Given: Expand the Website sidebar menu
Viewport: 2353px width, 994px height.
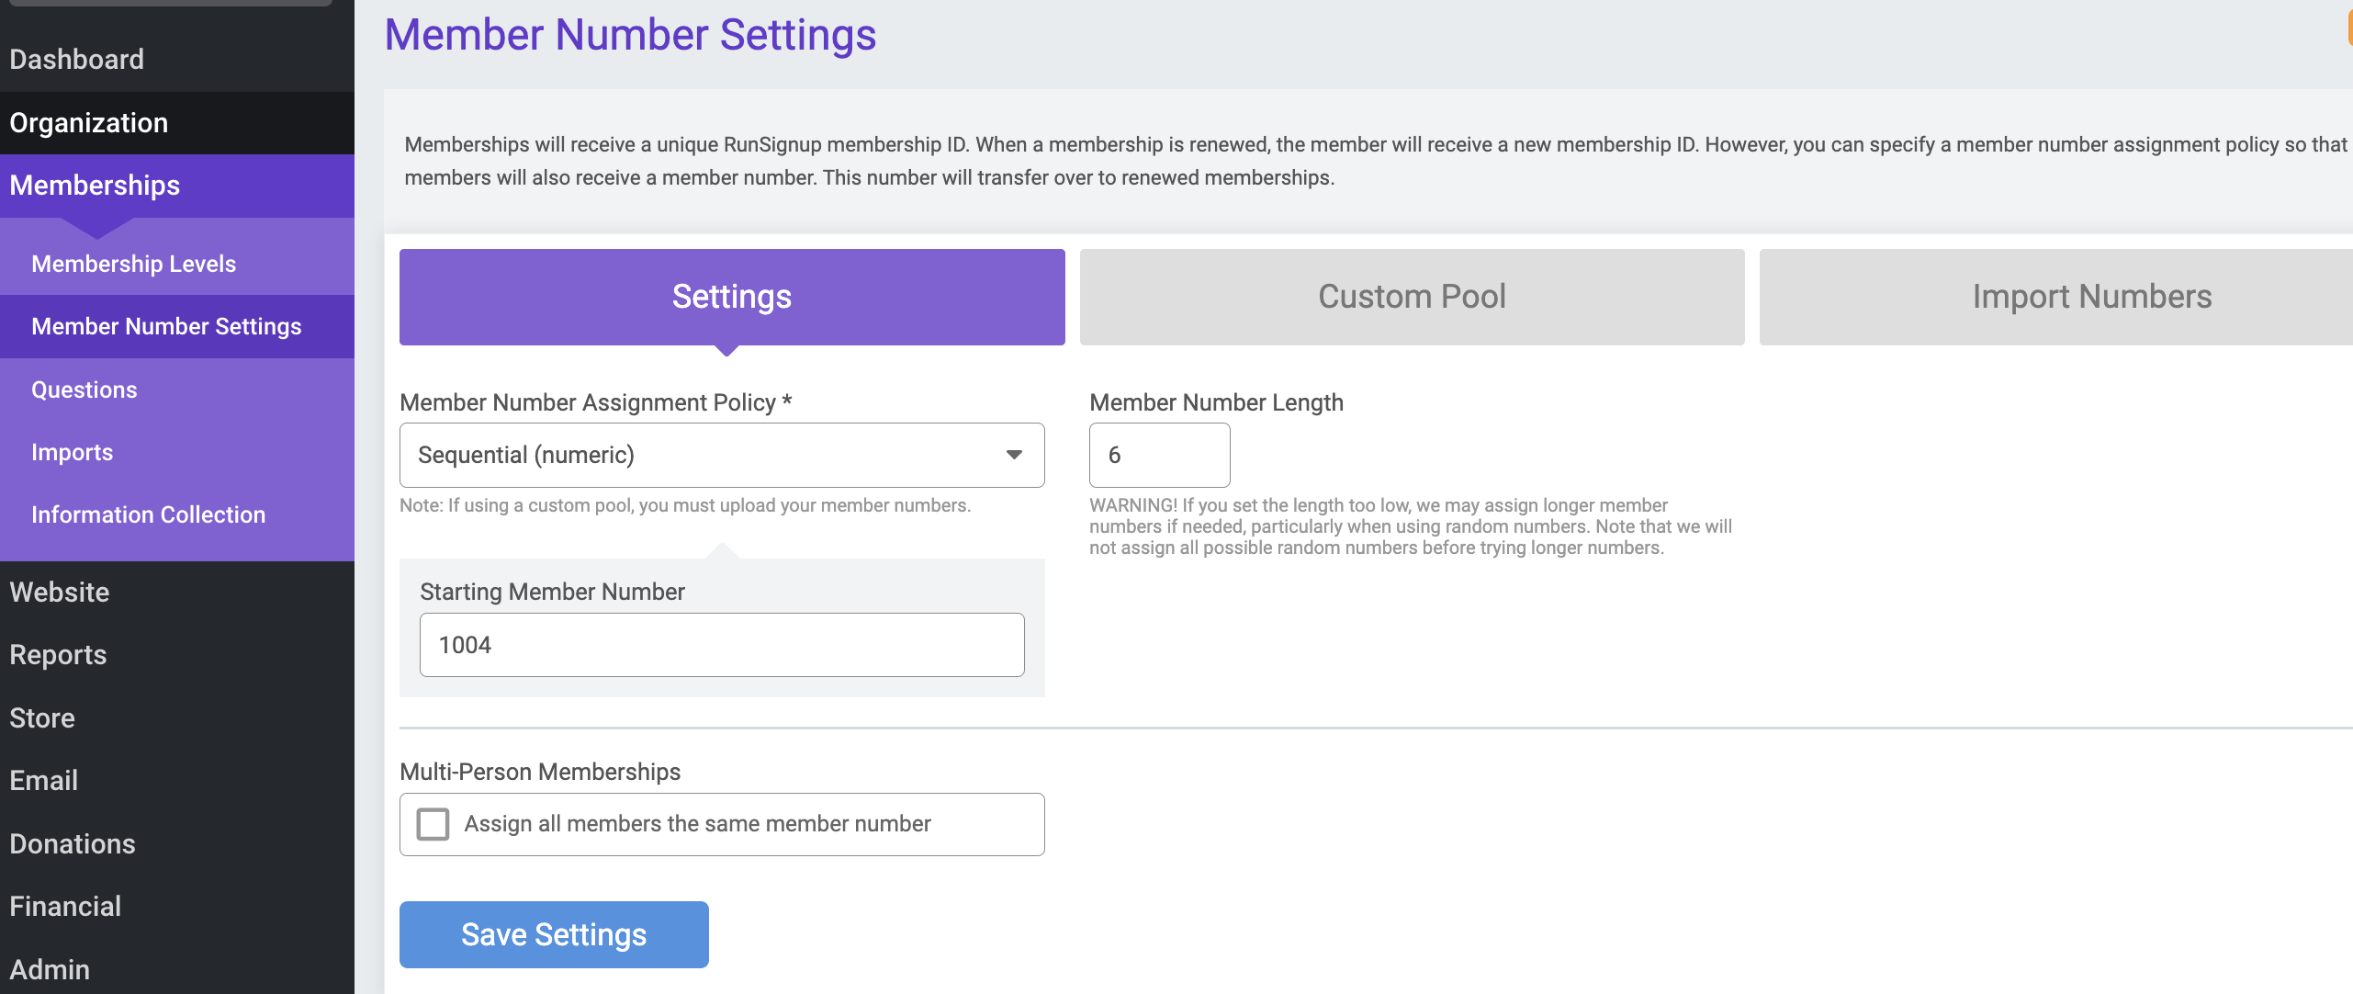Looking at the screenshot, I should (60, 593).
